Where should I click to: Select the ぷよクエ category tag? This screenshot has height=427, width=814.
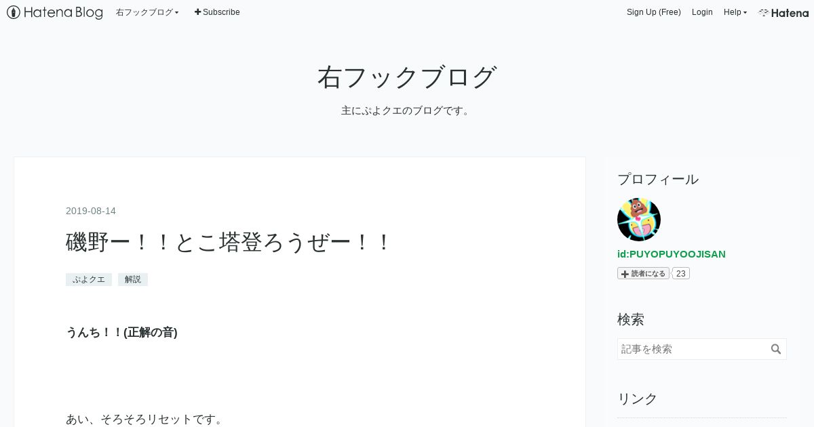point(89,279)
